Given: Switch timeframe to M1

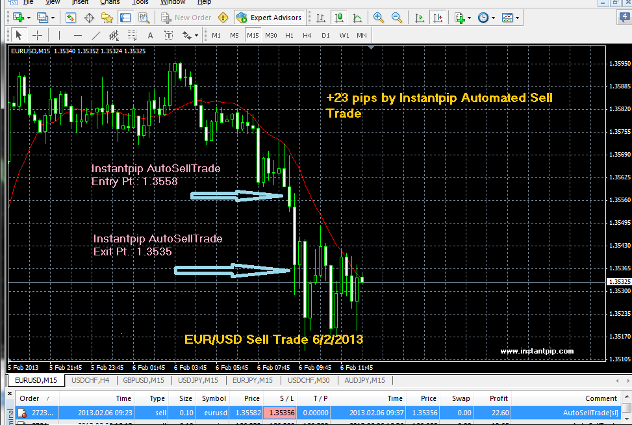Looking at the screenshot, I should 216,36.
